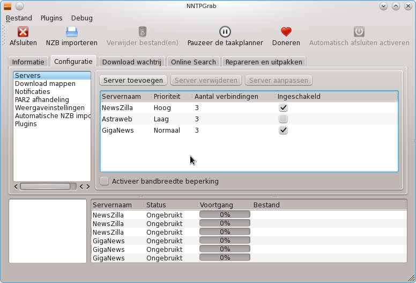Image resolution: width=416 pixels, height=283 pixels.
Task: Click the Server toevoegen button
Action: (133, 80)
